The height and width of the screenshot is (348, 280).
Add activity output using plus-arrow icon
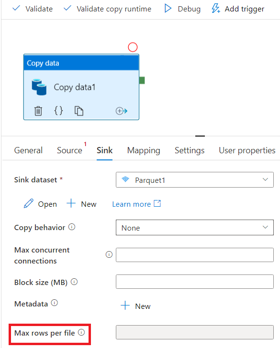click(x=122, y=111)
